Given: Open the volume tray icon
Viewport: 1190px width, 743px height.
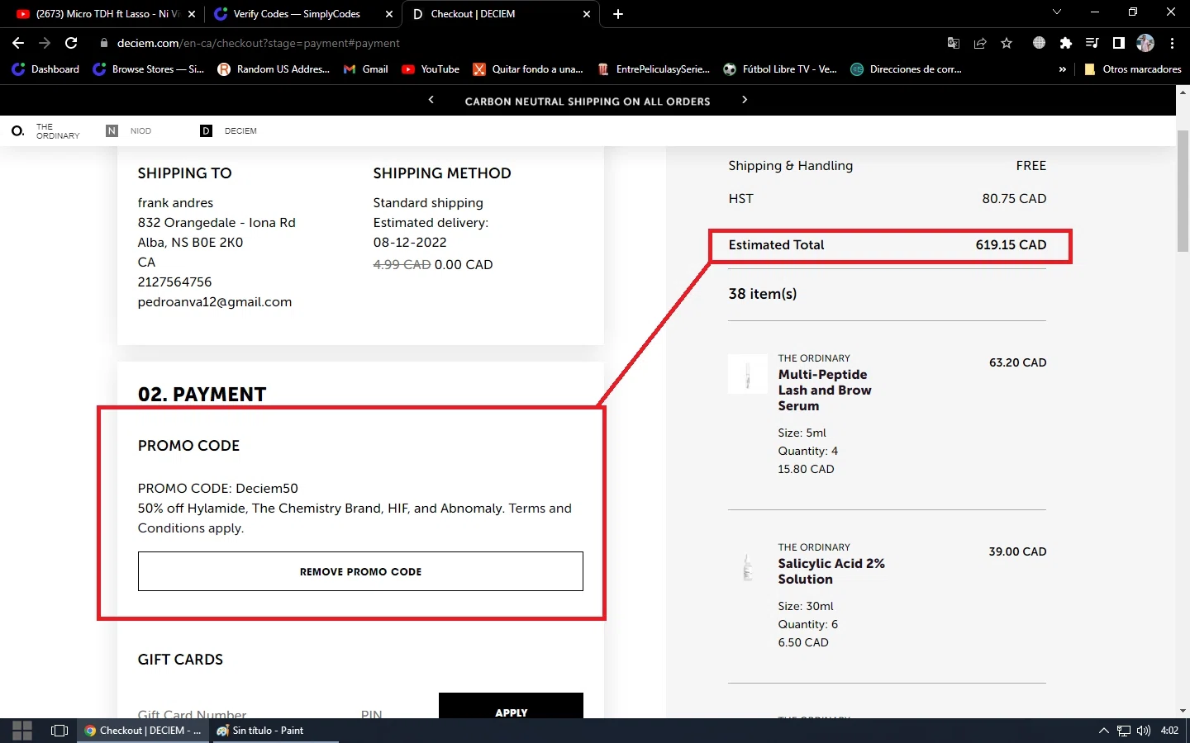Looking at the screenshot, I should tap(1144, 731).
